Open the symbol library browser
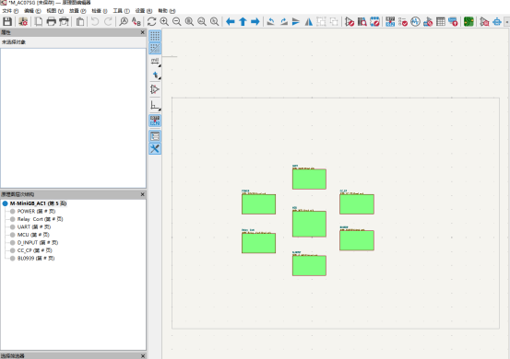The width and height of the screenshot is (510, 359). point(362,22)
